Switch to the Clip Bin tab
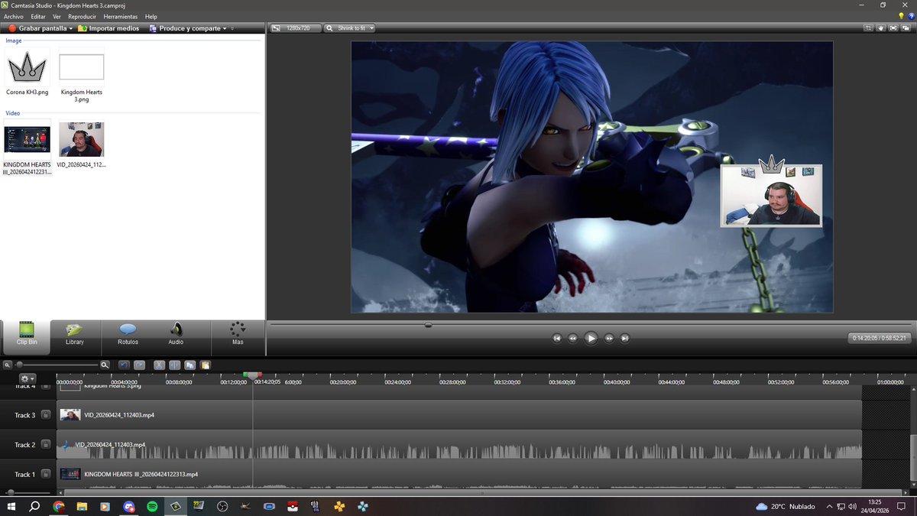The width and height of the screenshot is (917, 516). pyautogui.click(x=27, y=337)
